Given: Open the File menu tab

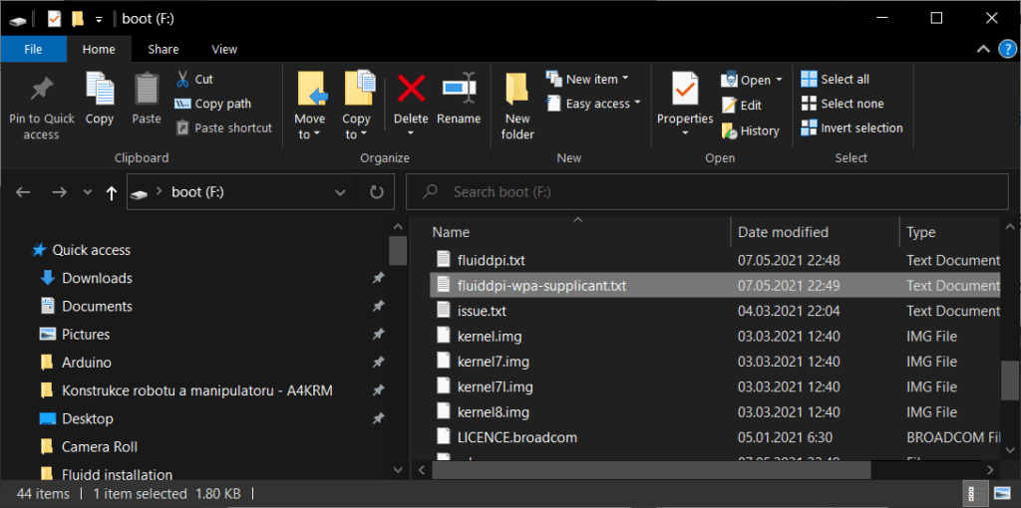Looking at the screenshot, I should [x=33, y=50].
